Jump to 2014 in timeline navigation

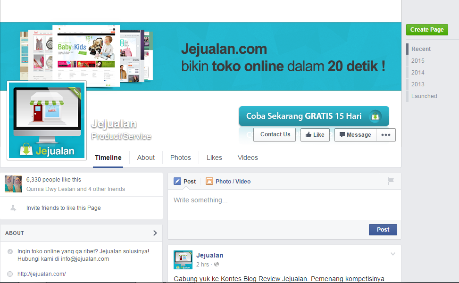tap(418, 72)
